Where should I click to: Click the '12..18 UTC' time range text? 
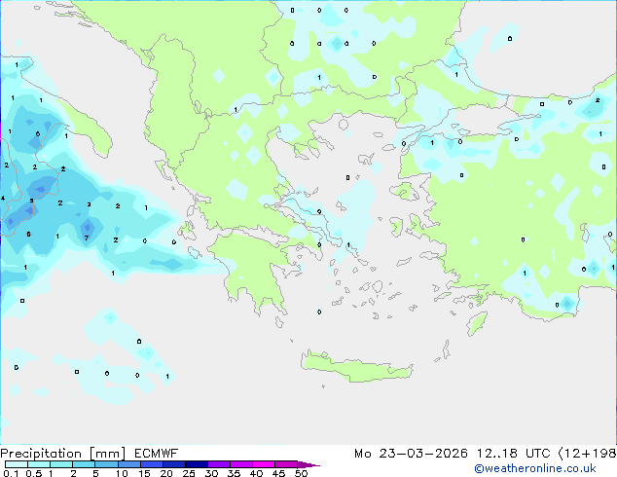[513, 454]
